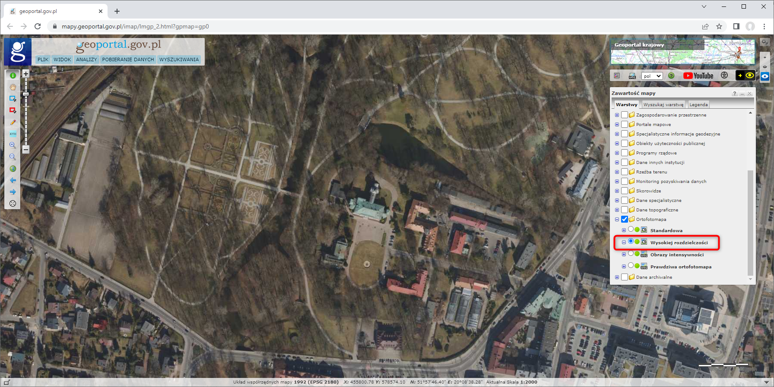Check Dane topograficzne layer group

point(625,210)
